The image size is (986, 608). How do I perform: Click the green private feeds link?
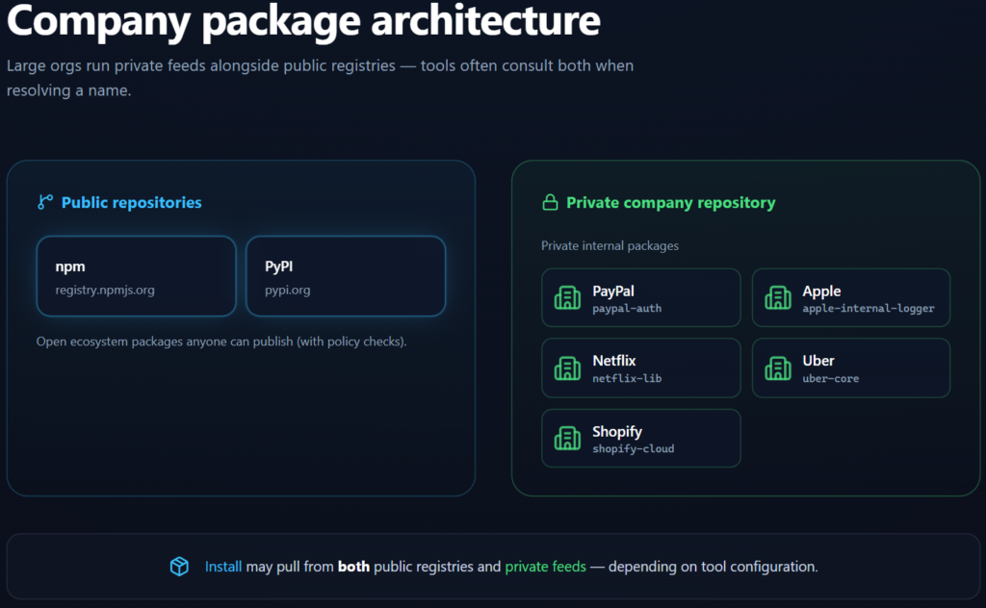click(545, 567)
